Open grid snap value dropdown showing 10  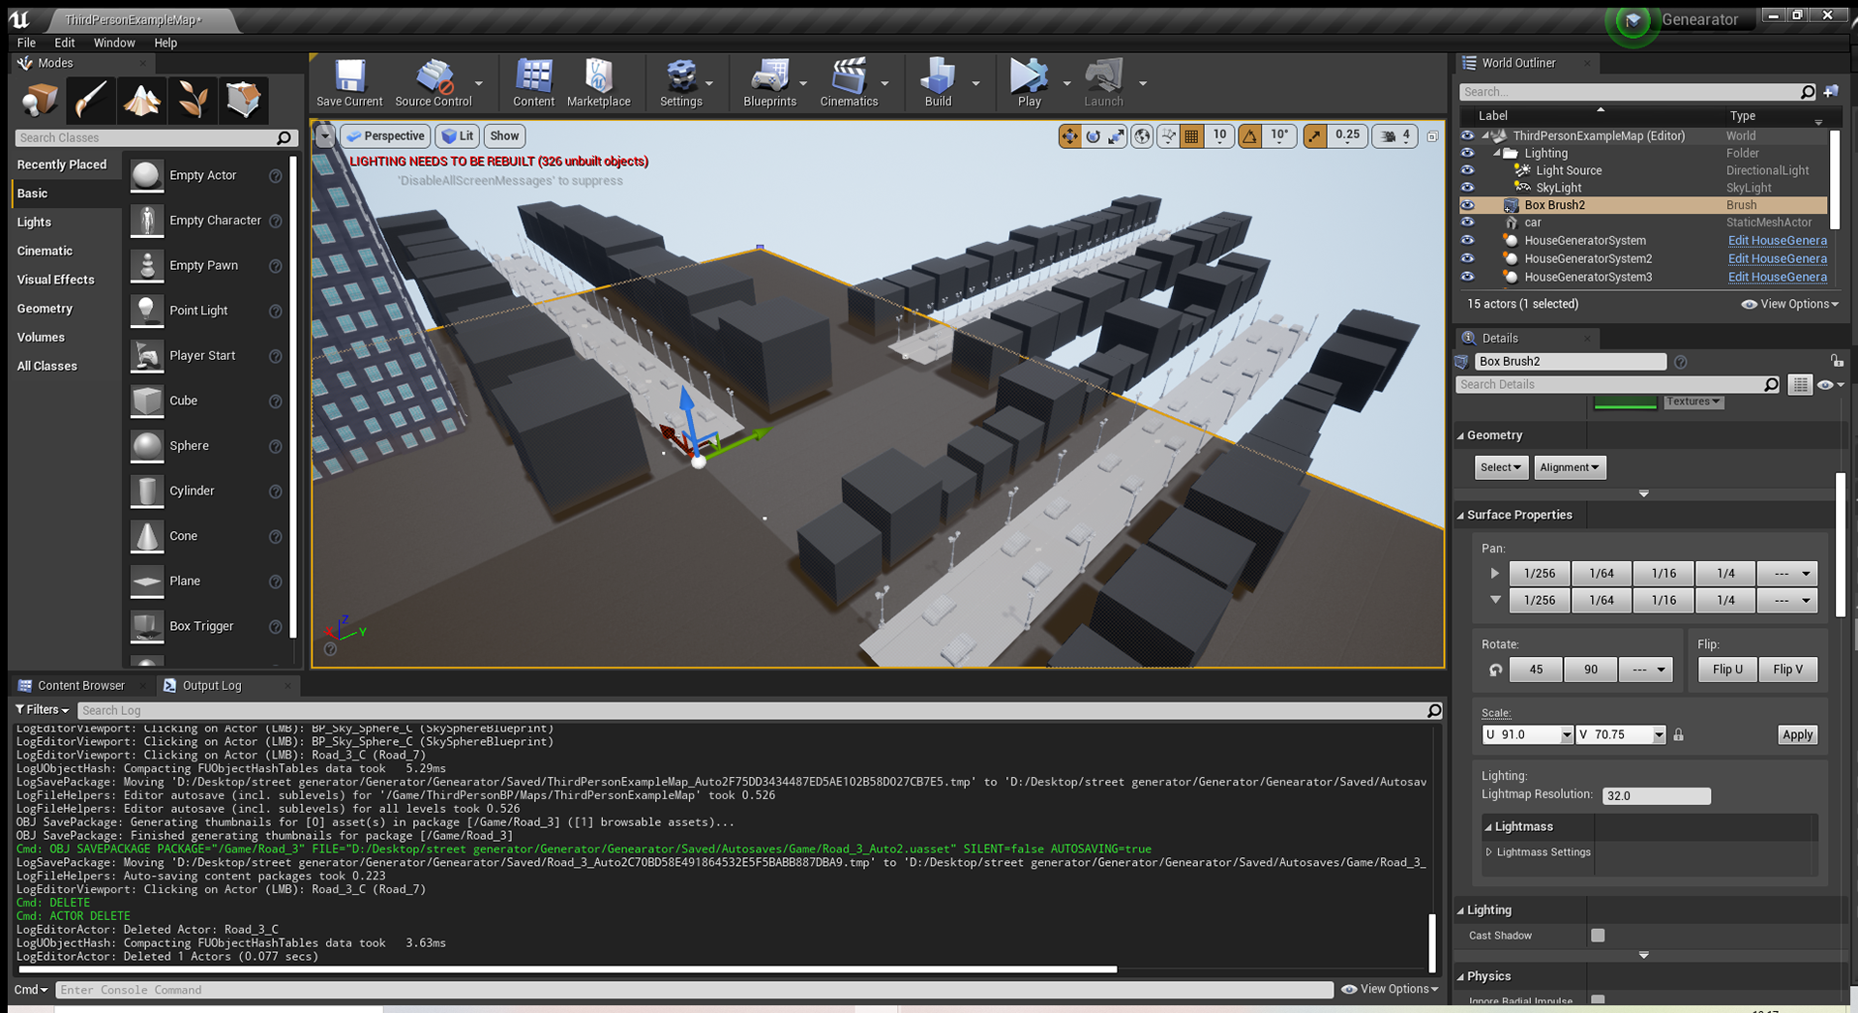click(1219, 136)
